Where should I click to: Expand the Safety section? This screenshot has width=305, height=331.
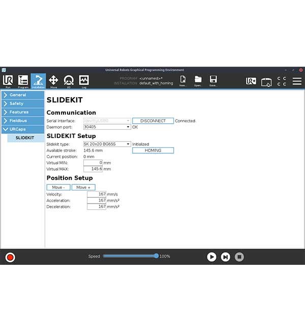point(23,104)
